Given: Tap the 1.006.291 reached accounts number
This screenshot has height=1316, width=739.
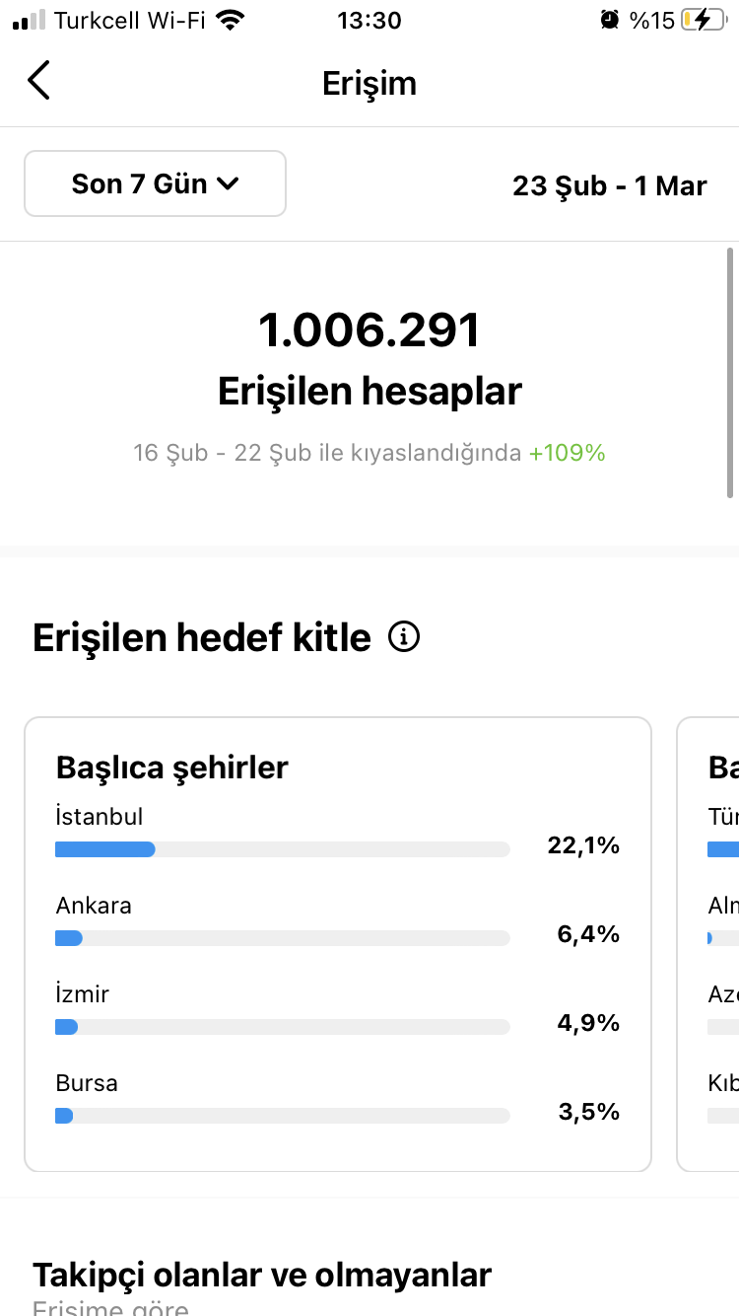Looking at the screenshot, I should pos(369,330).
